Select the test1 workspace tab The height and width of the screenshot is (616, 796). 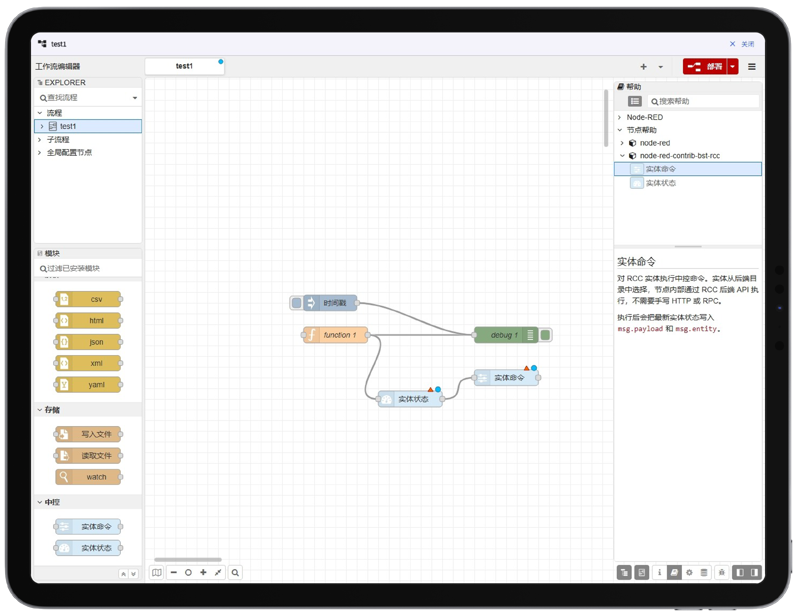pos(185,66)
